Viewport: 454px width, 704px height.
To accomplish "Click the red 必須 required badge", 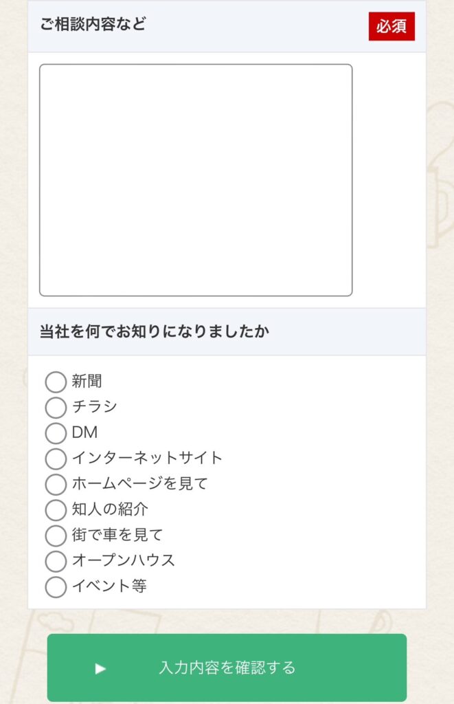I will coord(392,26).
